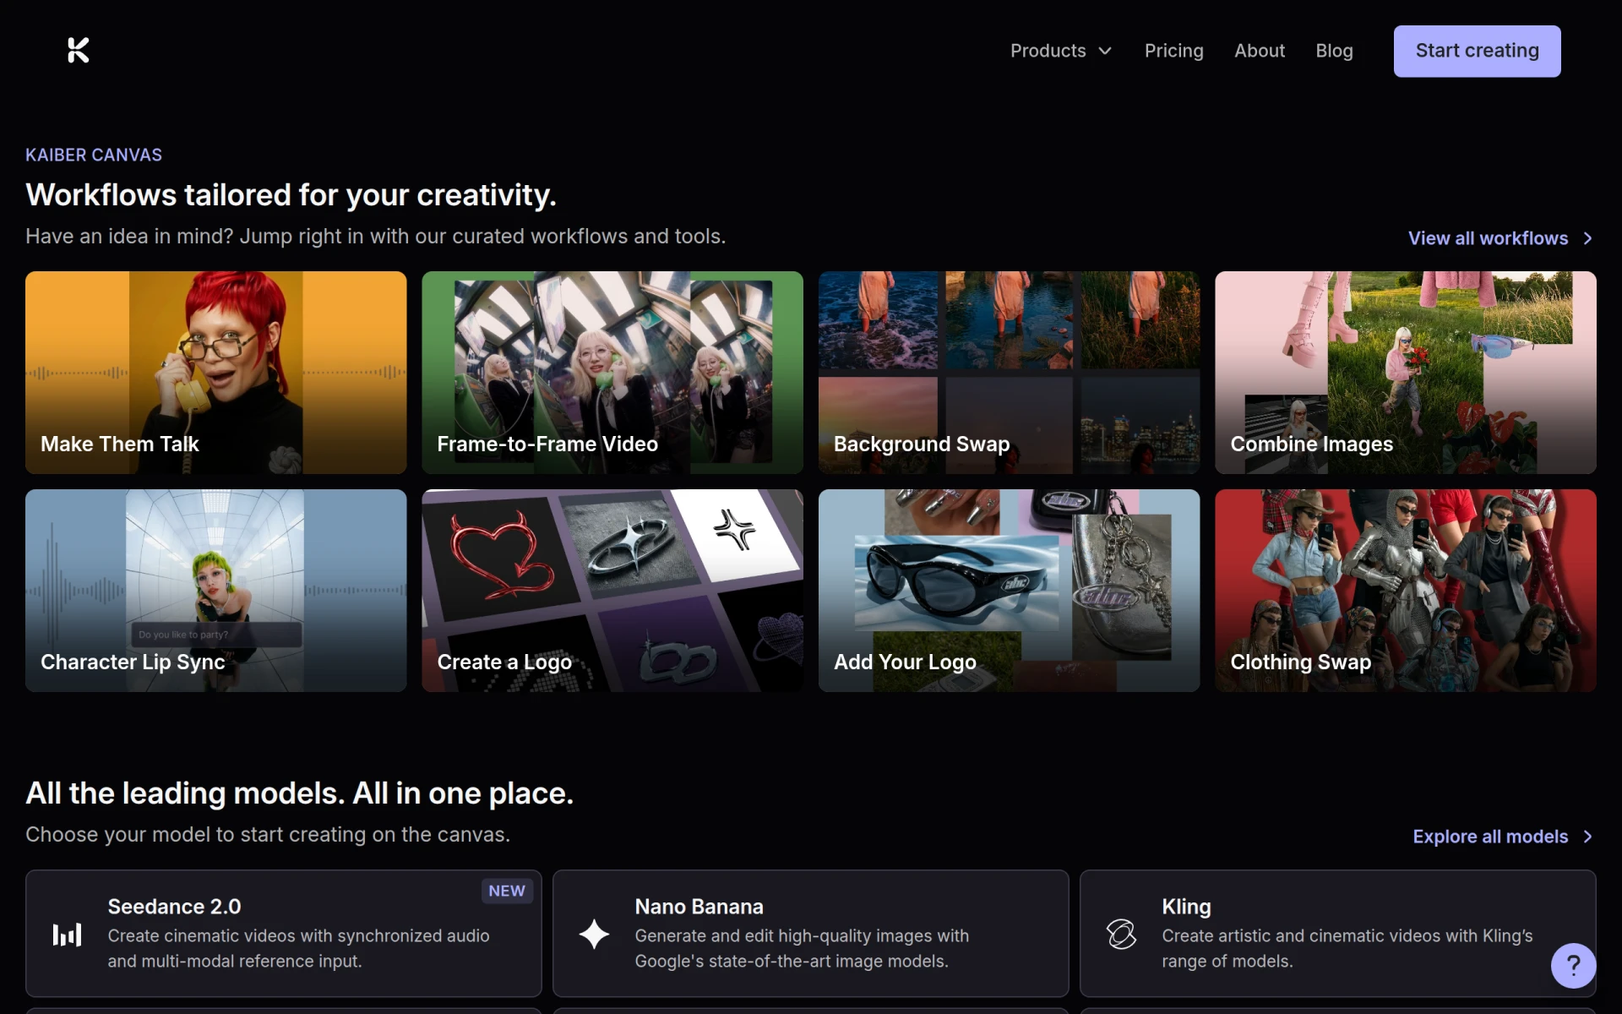The width and height of the screenshot is (1622, 1014).
Task: Go to the Pricing page
Action: click(1173, 51)
